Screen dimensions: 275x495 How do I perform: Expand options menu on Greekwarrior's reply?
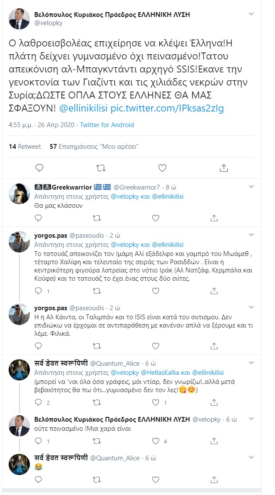(x=252, y=187)
